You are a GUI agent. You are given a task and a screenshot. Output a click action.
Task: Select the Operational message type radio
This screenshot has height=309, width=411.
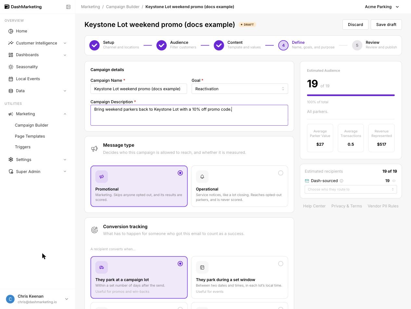coord(281,173)
